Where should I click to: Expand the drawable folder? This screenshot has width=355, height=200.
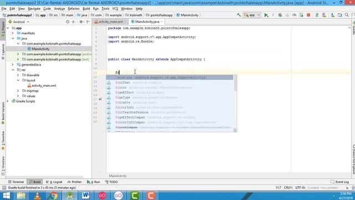[18, 75]
